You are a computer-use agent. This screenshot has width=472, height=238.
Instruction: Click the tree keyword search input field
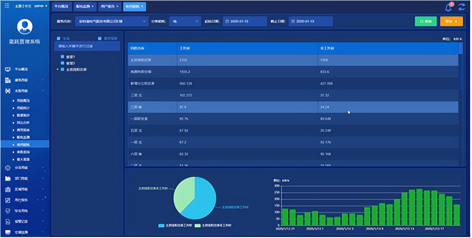pos(87,46)
